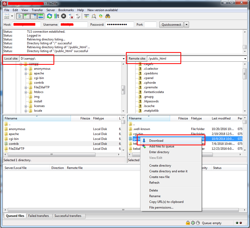Click the Download arrow icon in context menu

pyautogui.click(x=144, y=140)
